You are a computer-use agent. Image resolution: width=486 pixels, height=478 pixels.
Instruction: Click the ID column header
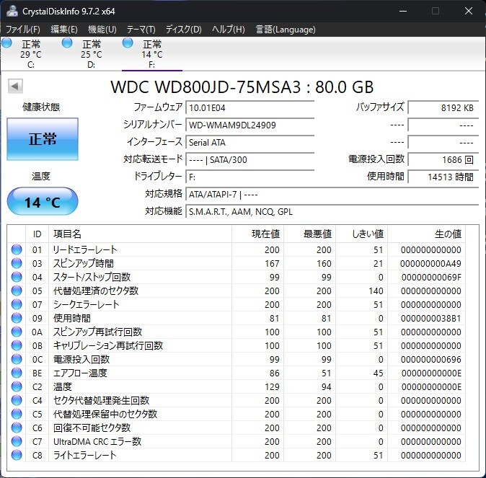click(x=37, y=234)
